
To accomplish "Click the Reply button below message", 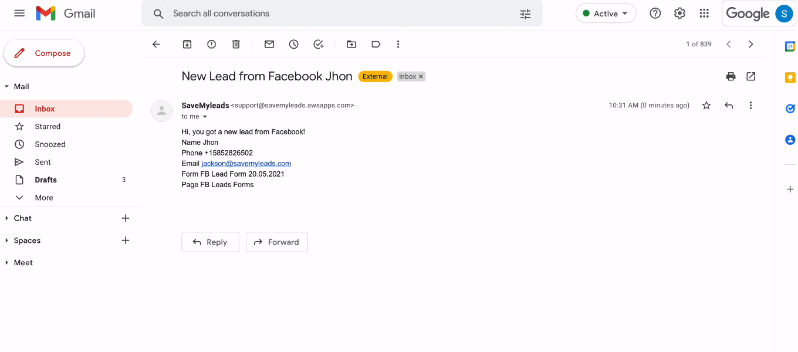I will (210, 242).
